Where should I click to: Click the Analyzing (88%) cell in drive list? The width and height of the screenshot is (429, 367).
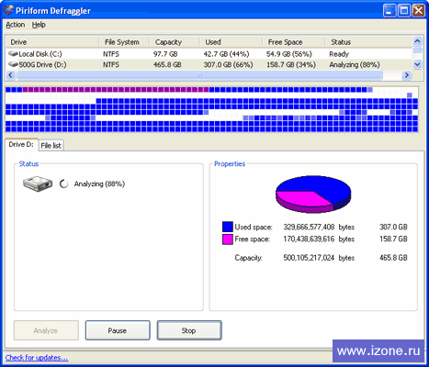click(355, 65)
